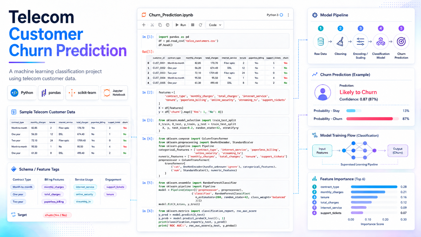Click the support_tickets importance bar

[357, 213]
